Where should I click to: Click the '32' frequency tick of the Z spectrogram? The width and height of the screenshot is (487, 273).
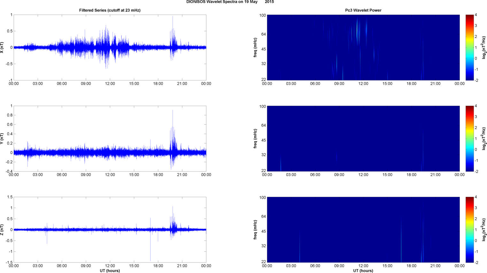tap(263, 246)
